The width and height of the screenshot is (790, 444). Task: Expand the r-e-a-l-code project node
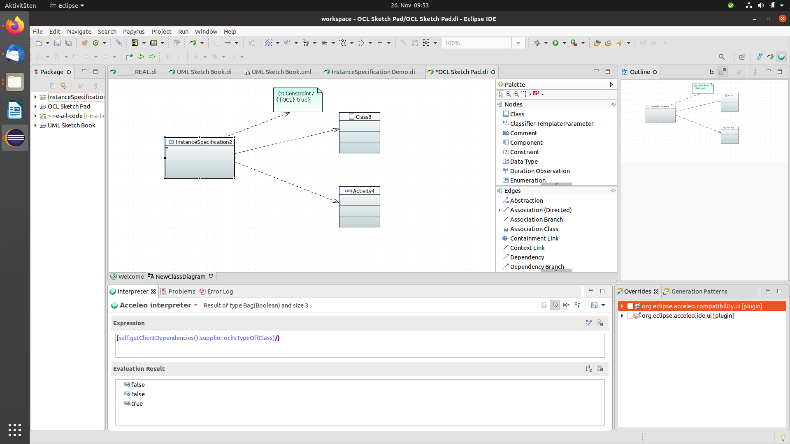[x=35, y=116]
